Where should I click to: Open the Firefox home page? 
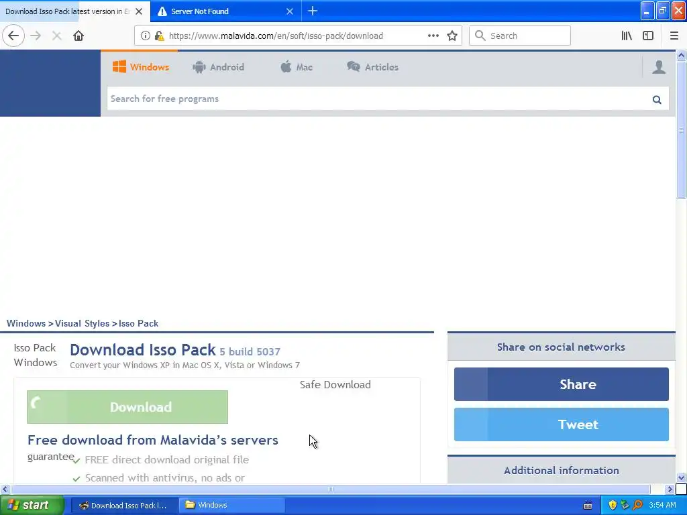coord(78,36)
